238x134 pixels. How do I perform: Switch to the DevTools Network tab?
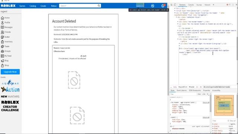[208, 5]
